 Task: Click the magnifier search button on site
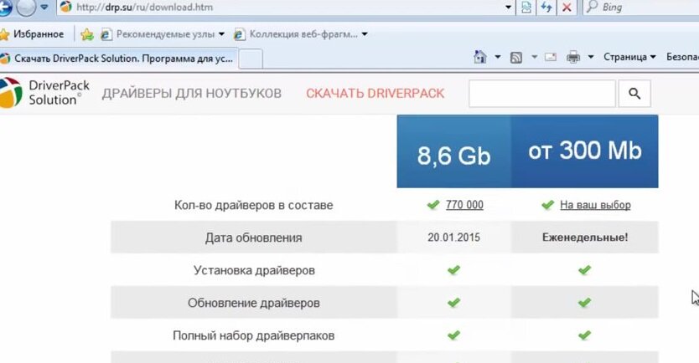pyautogui.click(x=634, y=94)
